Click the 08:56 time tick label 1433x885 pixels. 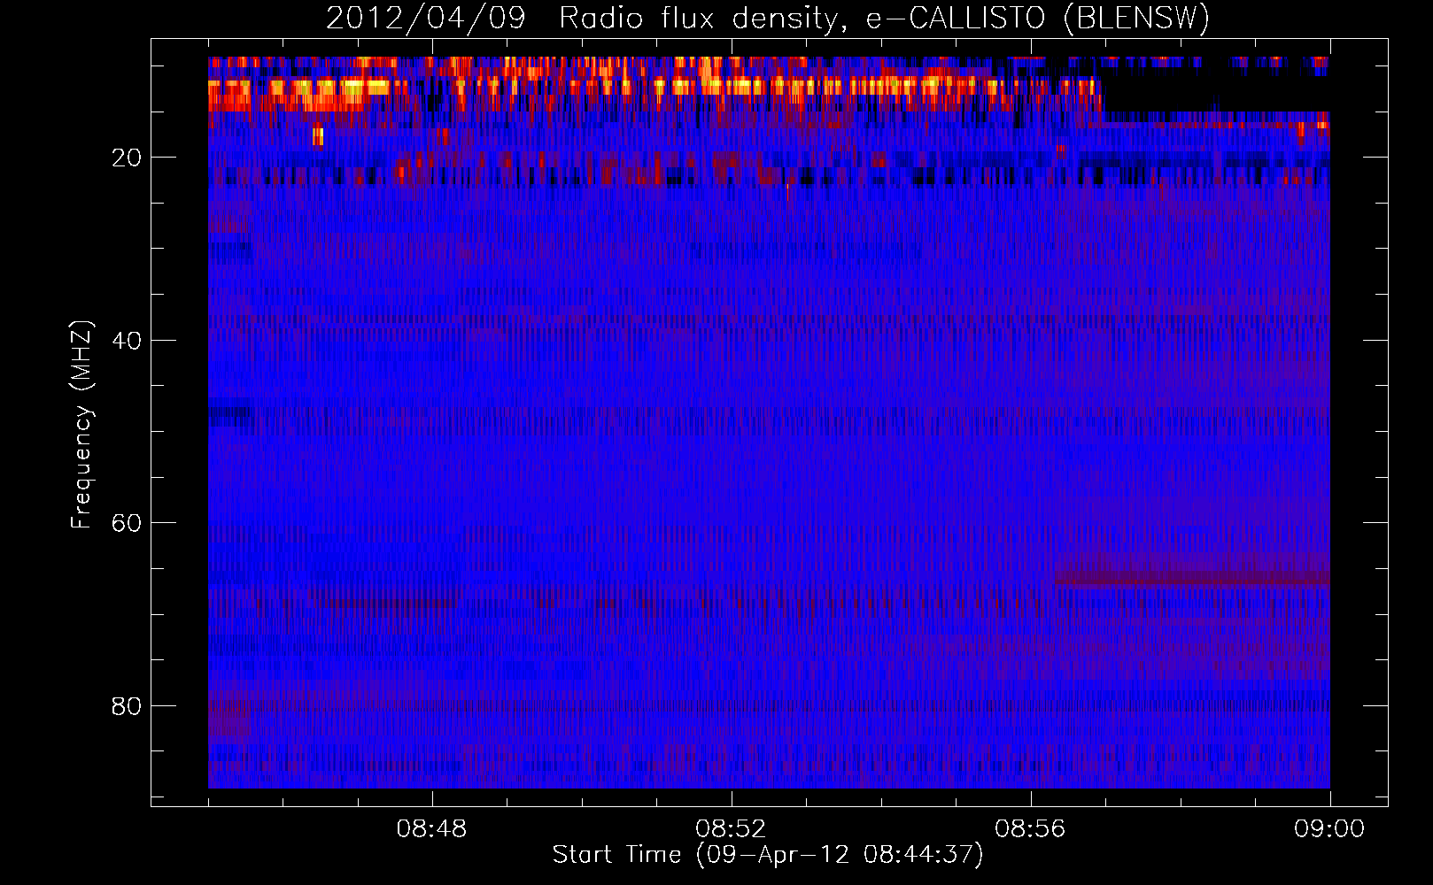pos(1030,829)
